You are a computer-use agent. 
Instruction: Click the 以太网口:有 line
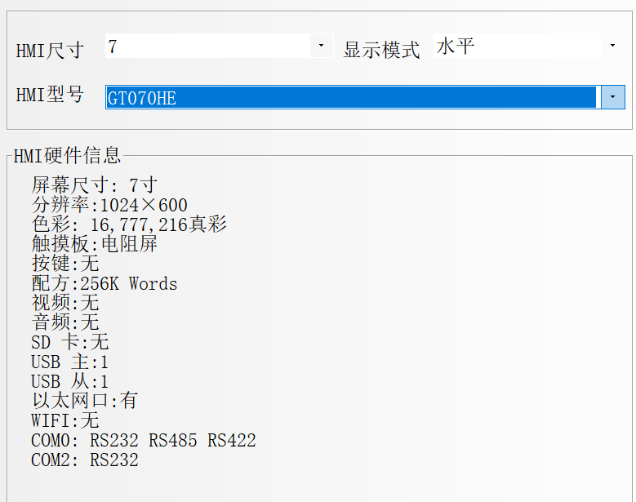pyautogui.click(x=85, y=401)
